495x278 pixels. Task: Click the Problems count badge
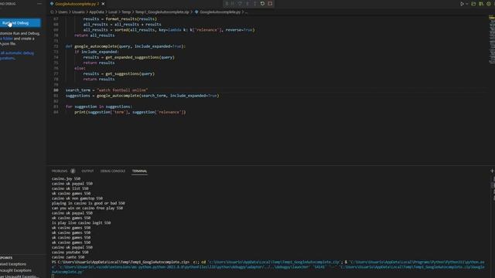click(x=73, y=171)
